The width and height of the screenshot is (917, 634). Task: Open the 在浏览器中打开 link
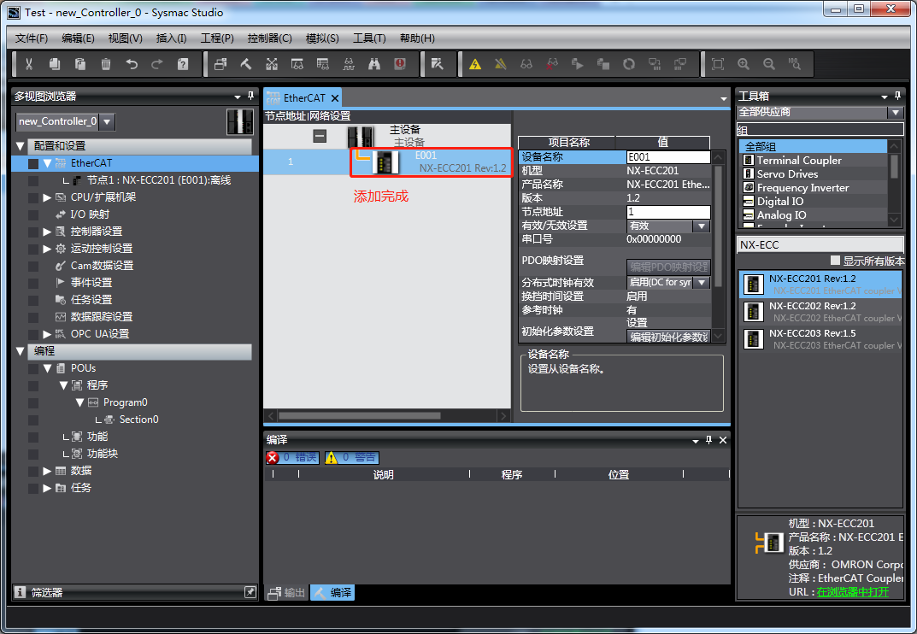pyautogui.click(x=852, y=592)
